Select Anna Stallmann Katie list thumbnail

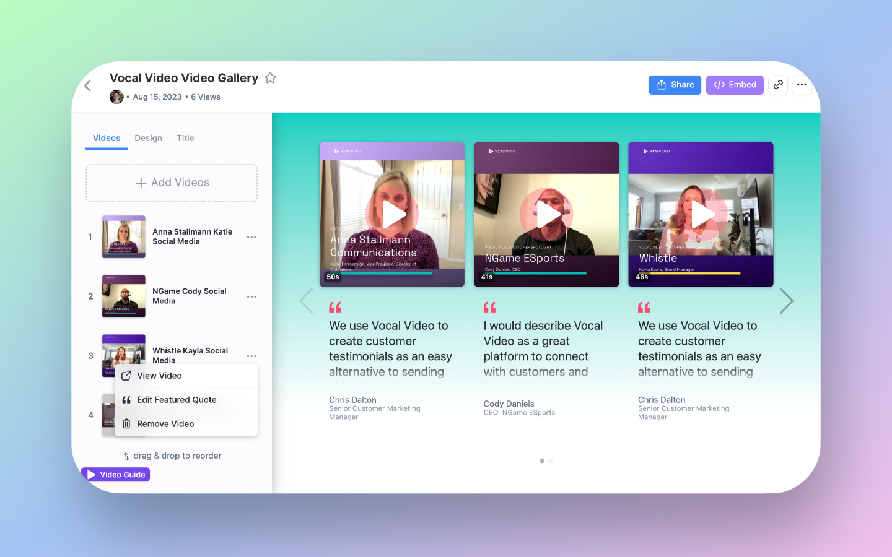(x=124, y=237)
